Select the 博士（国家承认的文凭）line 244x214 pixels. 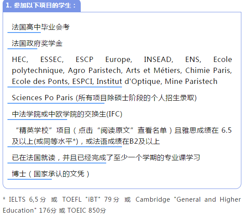tap(51, 174)
